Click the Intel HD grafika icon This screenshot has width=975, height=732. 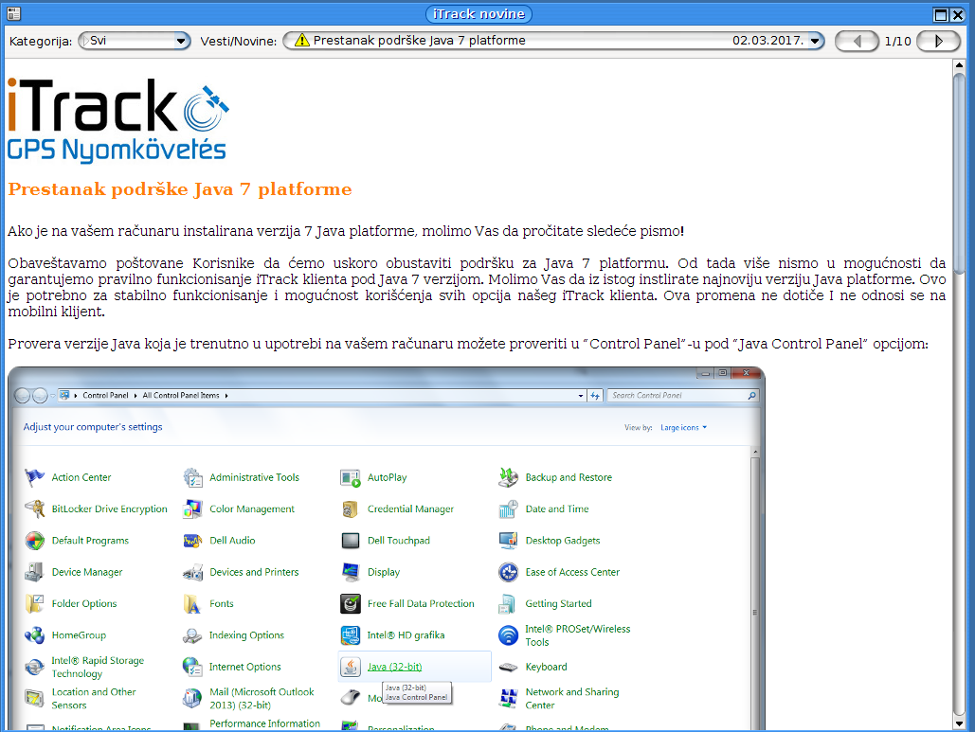[x=351, y=635]
